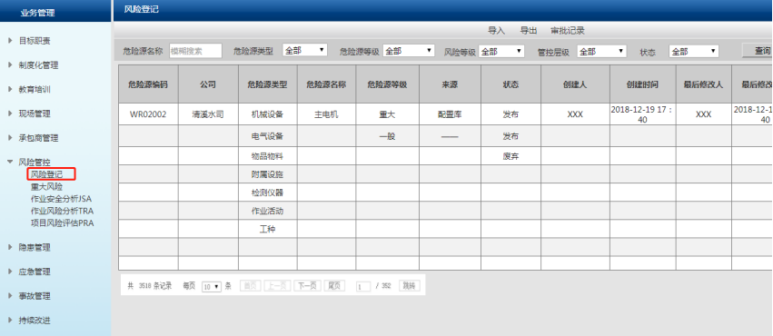Open 审批记录 approval records
Viewport: 773px width, 336px height.
[x=568, y=31]
